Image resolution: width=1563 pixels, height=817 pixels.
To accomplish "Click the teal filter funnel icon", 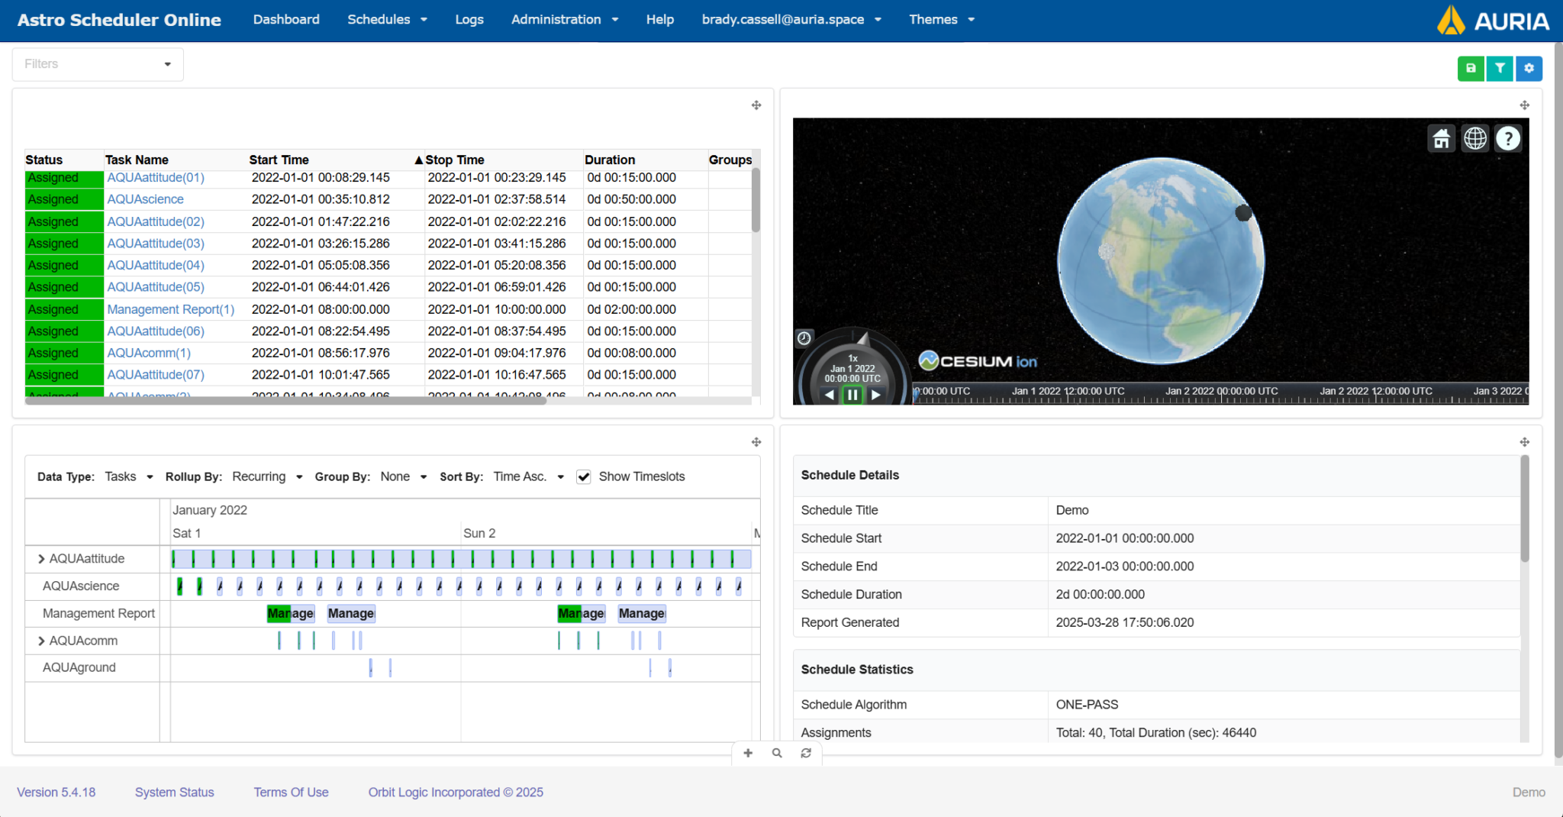I will point(1500,69).
